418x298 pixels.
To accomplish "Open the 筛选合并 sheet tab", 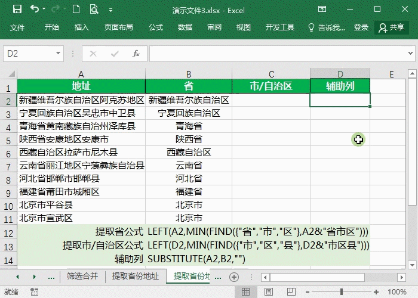I will (82, 277).
